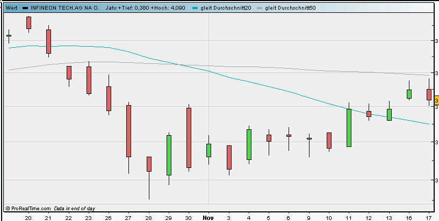Select date label 28 on the axis

coord(149,218)
